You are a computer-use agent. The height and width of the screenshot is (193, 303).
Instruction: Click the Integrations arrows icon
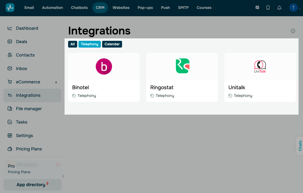pyautogui.click(x=10, y=95)
